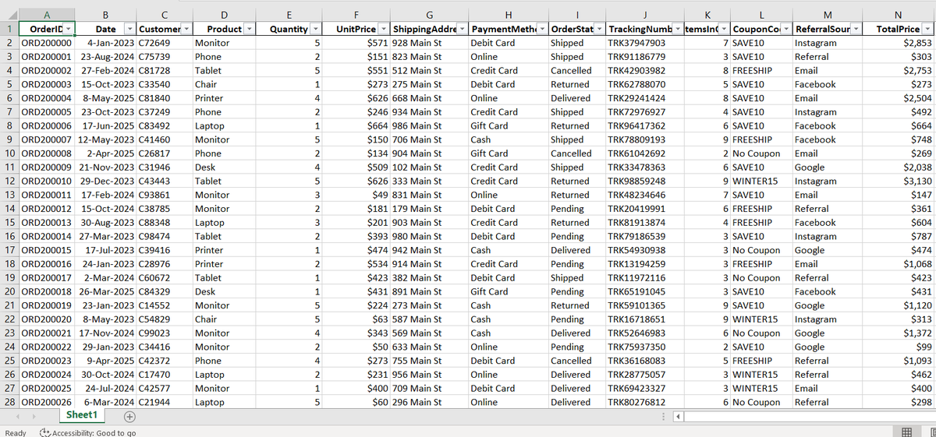Click the date cell 30-Oct-2024
The height and width of the screenshot is (437, 936).
105,375
